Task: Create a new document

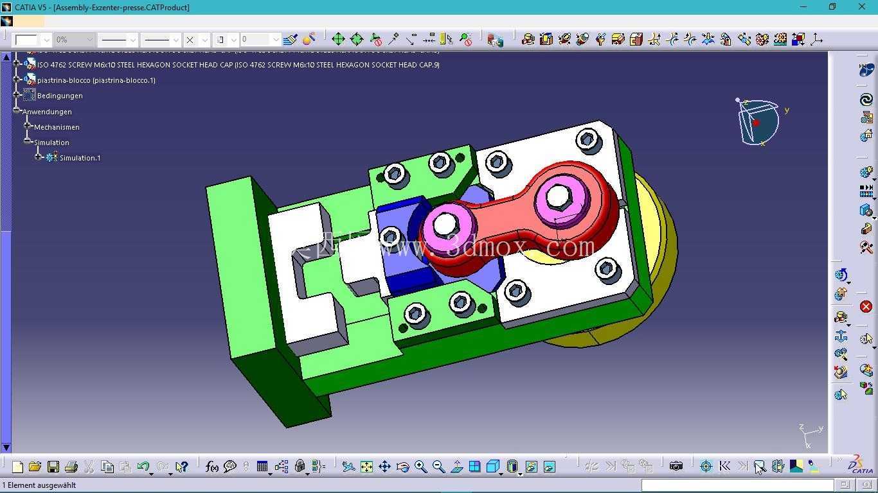Action: [x=17, y=467]
